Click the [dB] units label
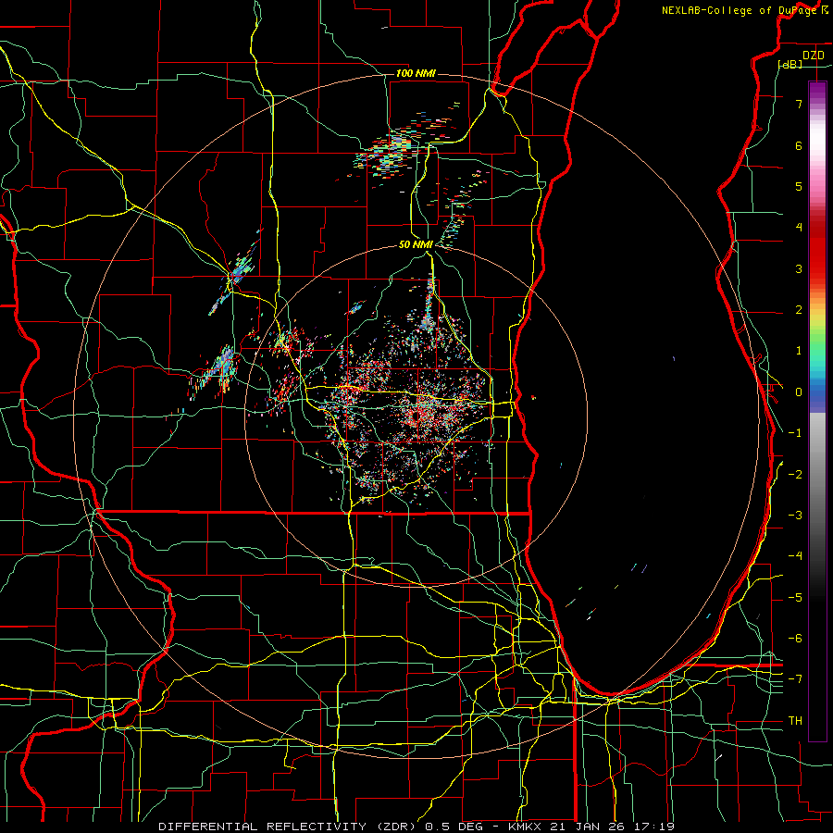The height and width of the screenshot is (833, 833). coord(790,65)
